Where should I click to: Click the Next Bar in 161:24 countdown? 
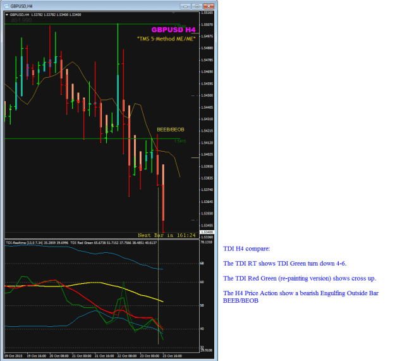167,235
